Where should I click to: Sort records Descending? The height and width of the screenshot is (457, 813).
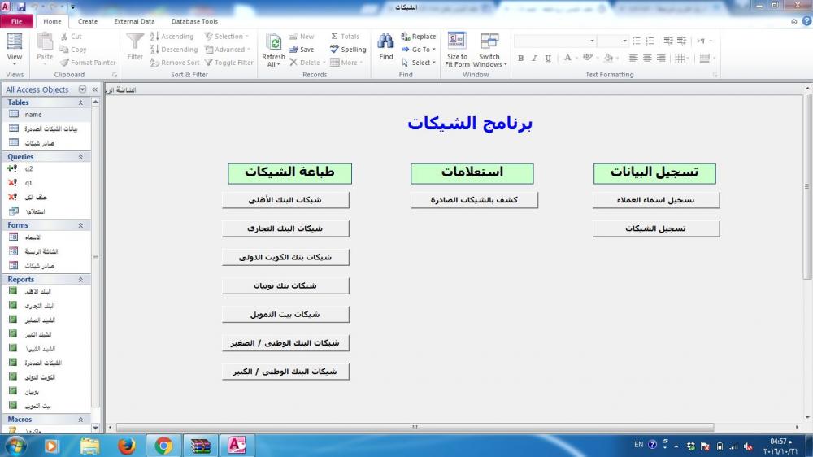[174, 50]
